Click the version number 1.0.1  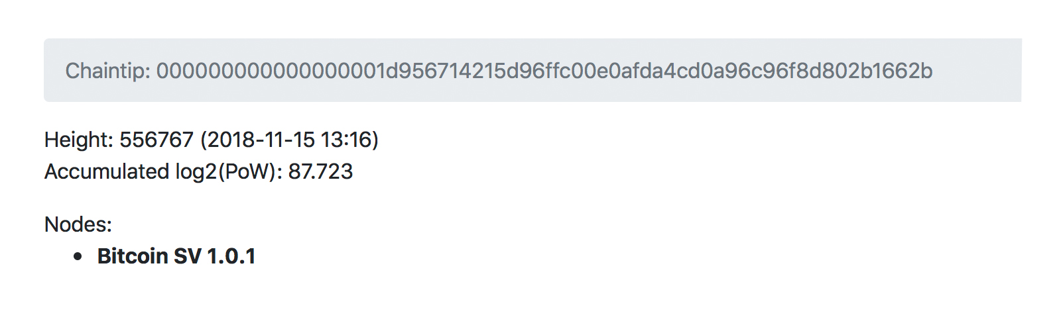[x=231, y=256]
